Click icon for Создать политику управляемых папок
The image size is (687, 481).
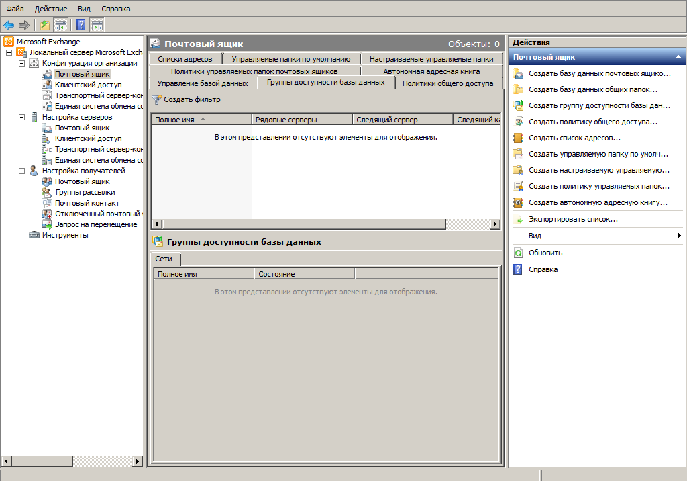coord(519,186)
